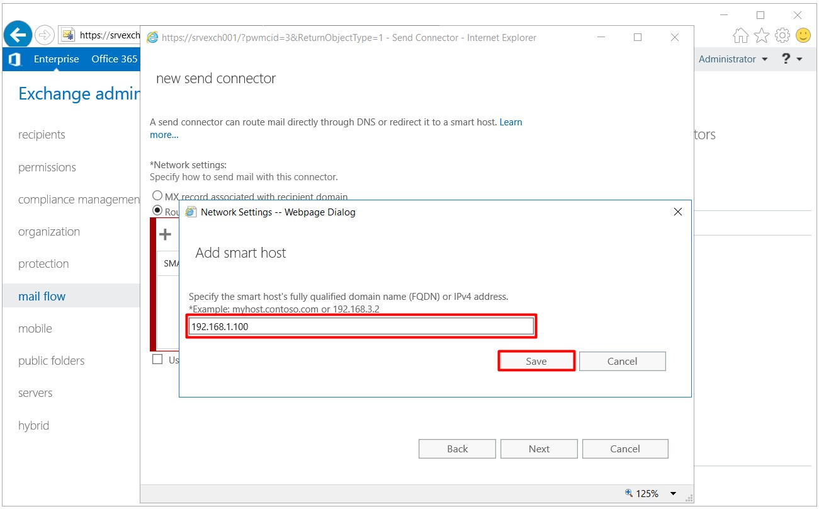Select the route mail through smart hosts radio
Image resolution: width=819 pixels, height=509 pixels.
tap(157, 210)
